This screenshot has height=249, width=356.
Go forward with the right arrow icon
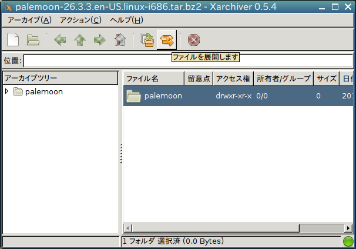100,40
